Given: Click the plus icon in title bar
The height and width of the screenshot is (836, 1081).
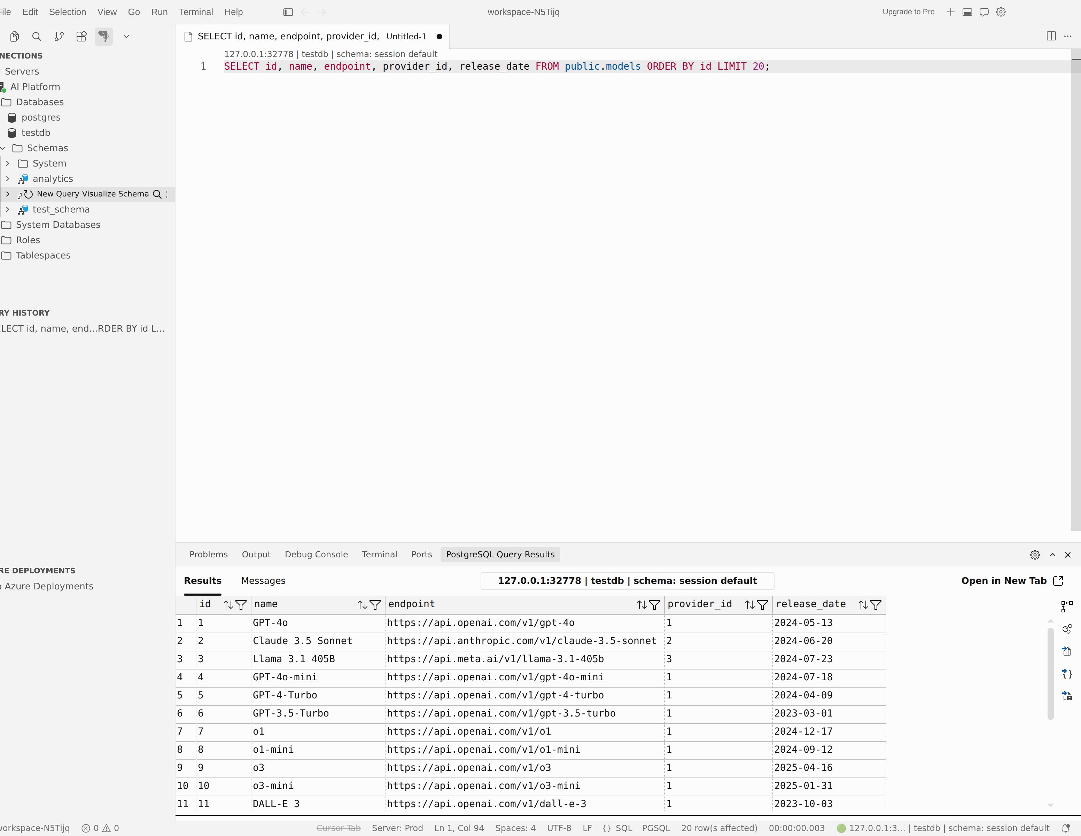Looking at the screenshot, I should click(950, 12).
